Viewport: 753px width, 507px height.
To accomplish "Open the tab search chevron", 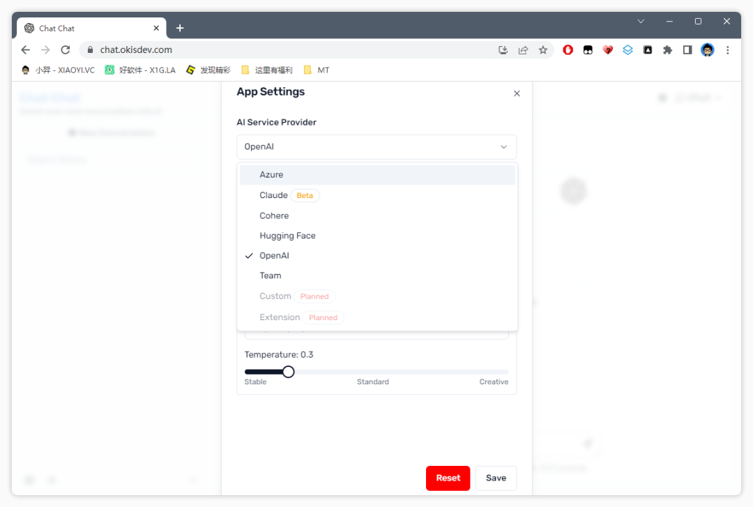I will click(x=641, y=21).
